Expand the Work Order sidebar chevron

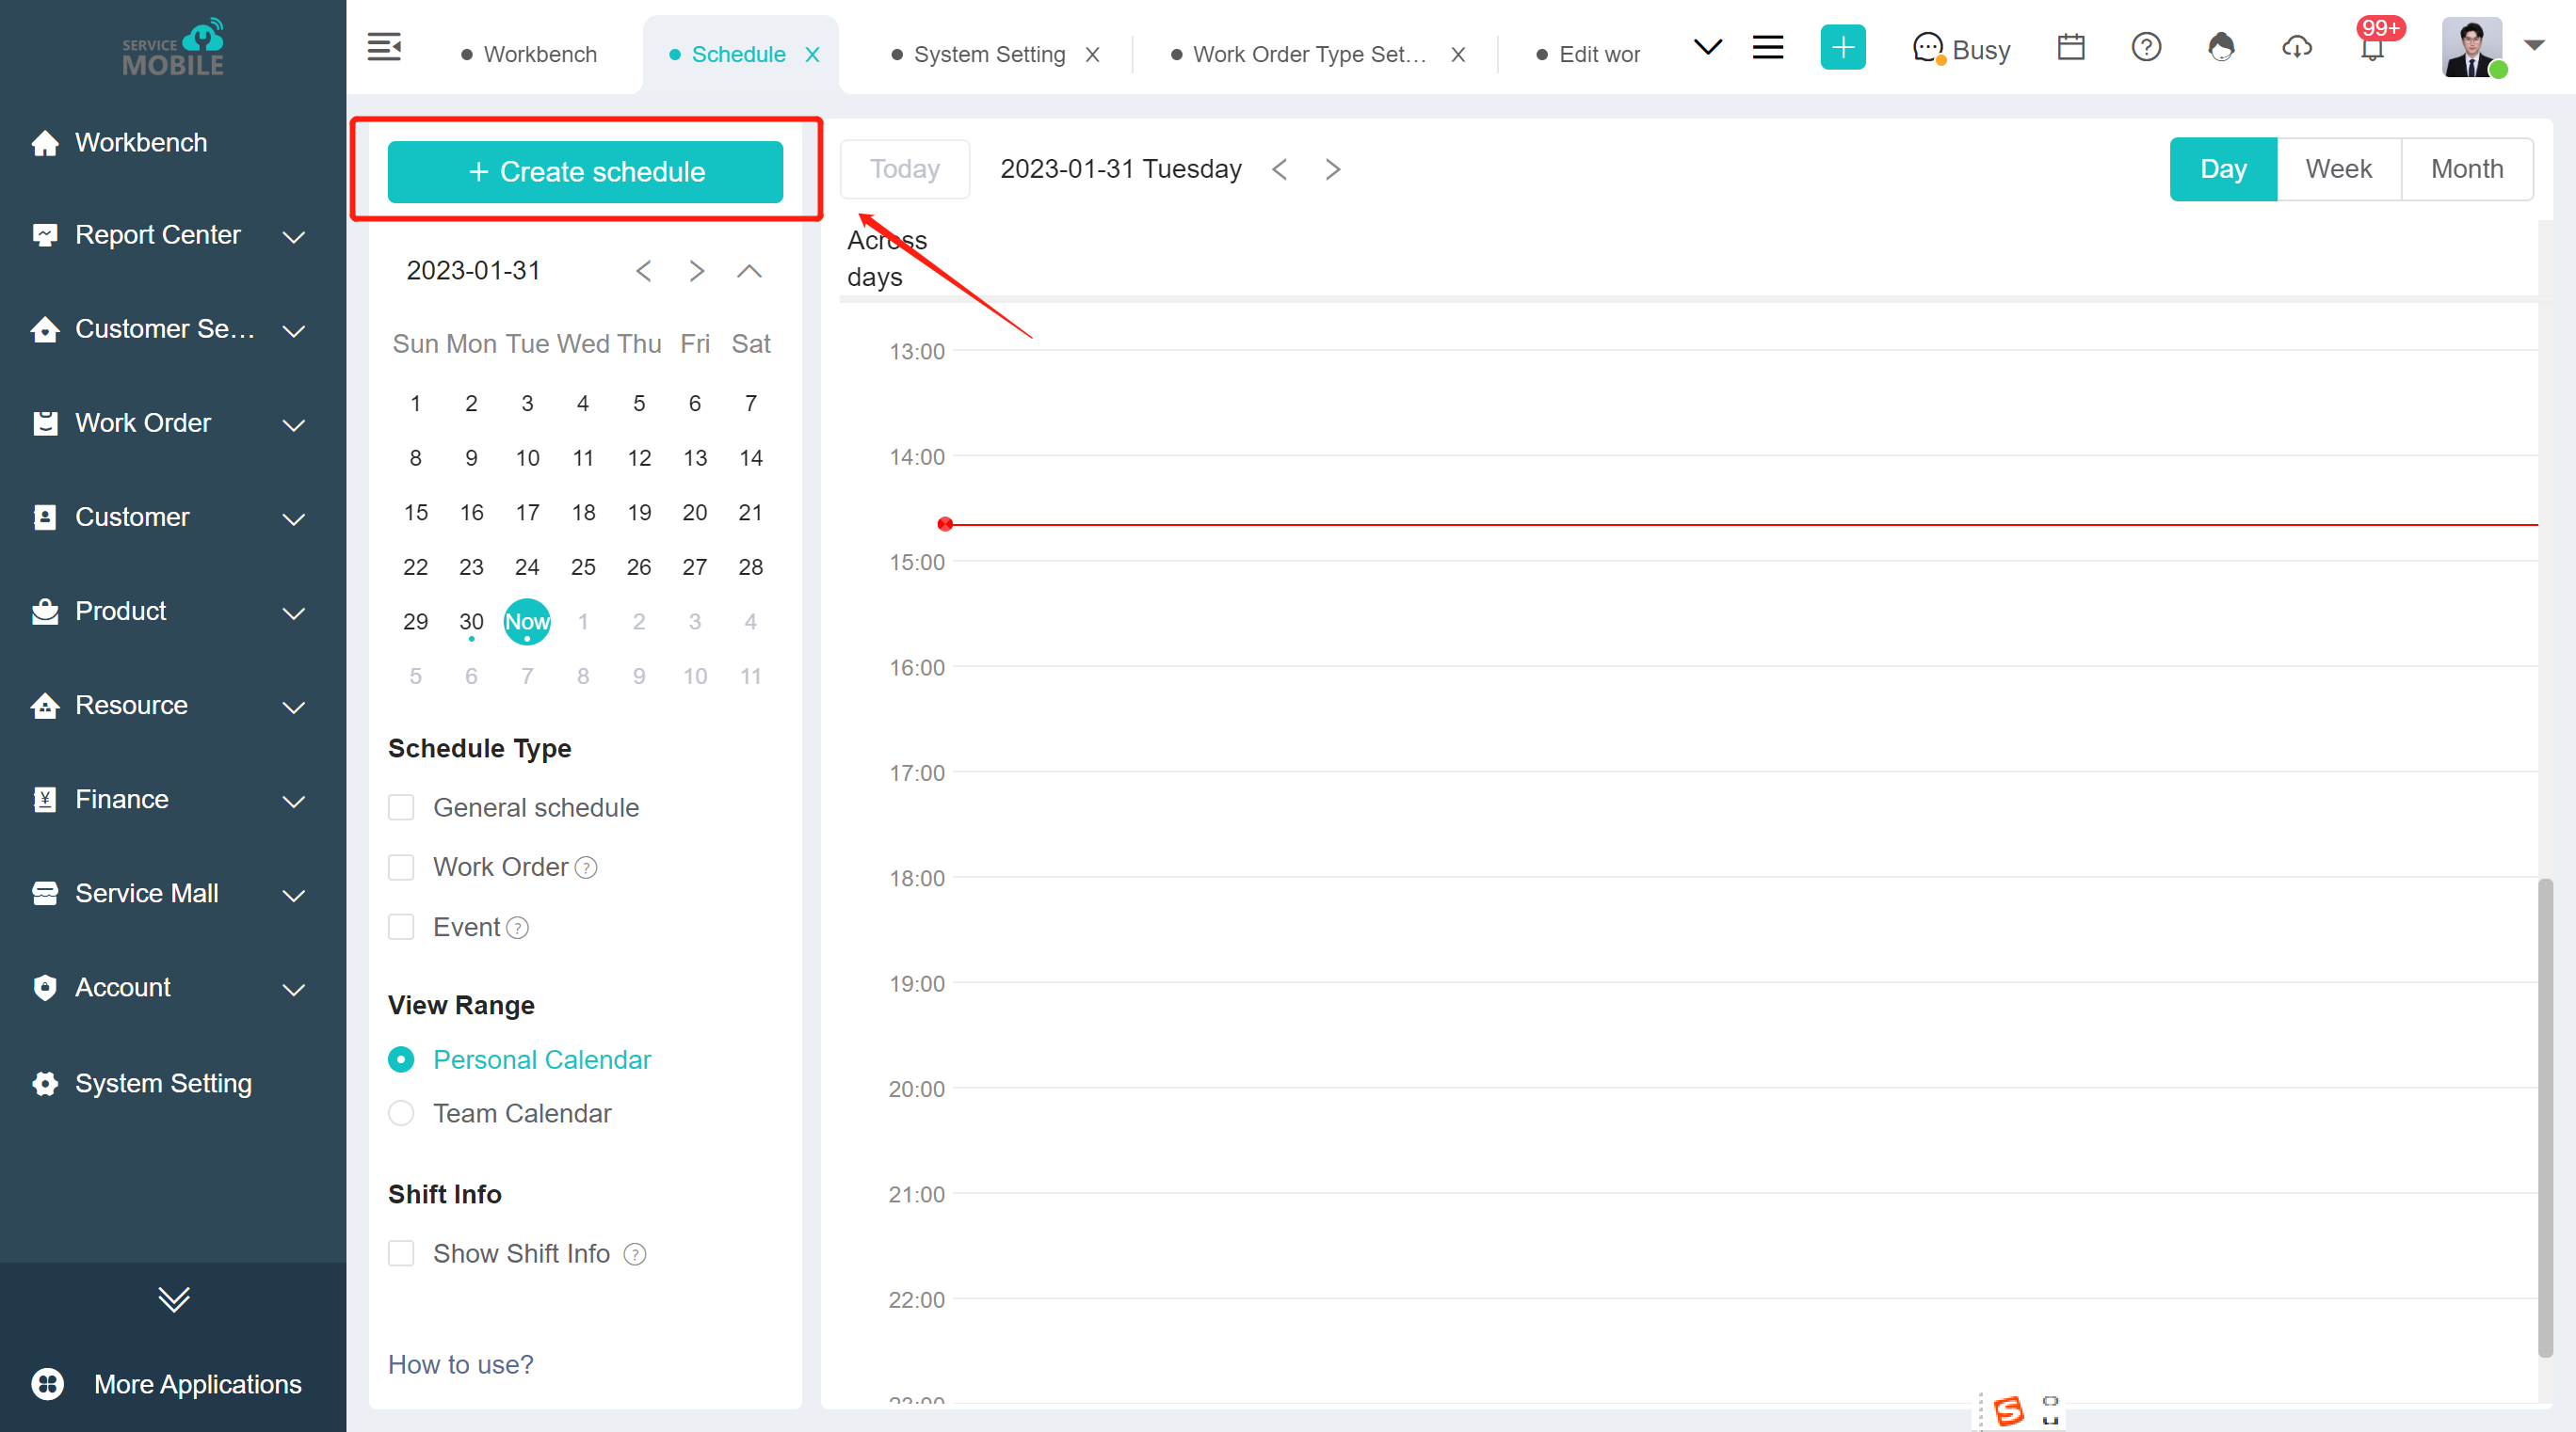(x=293, y=424)
